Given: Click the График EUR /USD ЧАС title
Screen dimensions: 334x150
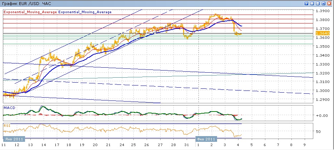Looking at the screenshot, I should [26, 4].
